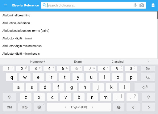Toggle the right Shift key
158x114 pixels.
click(148, 97)
